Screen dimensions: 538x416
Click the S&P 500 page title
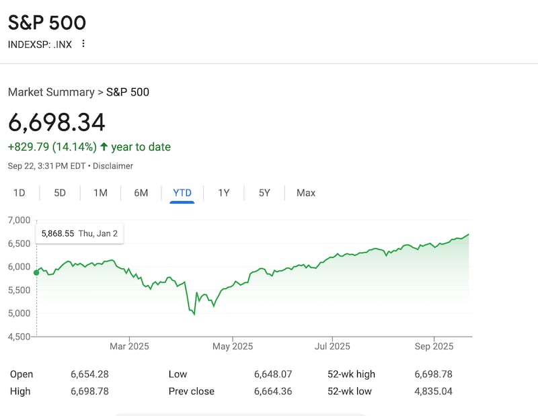pos(47,23)
